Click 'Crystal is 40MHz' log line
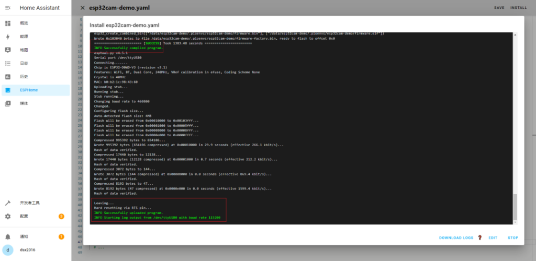This screenshot has width=536, height=261. pos(109,77)
